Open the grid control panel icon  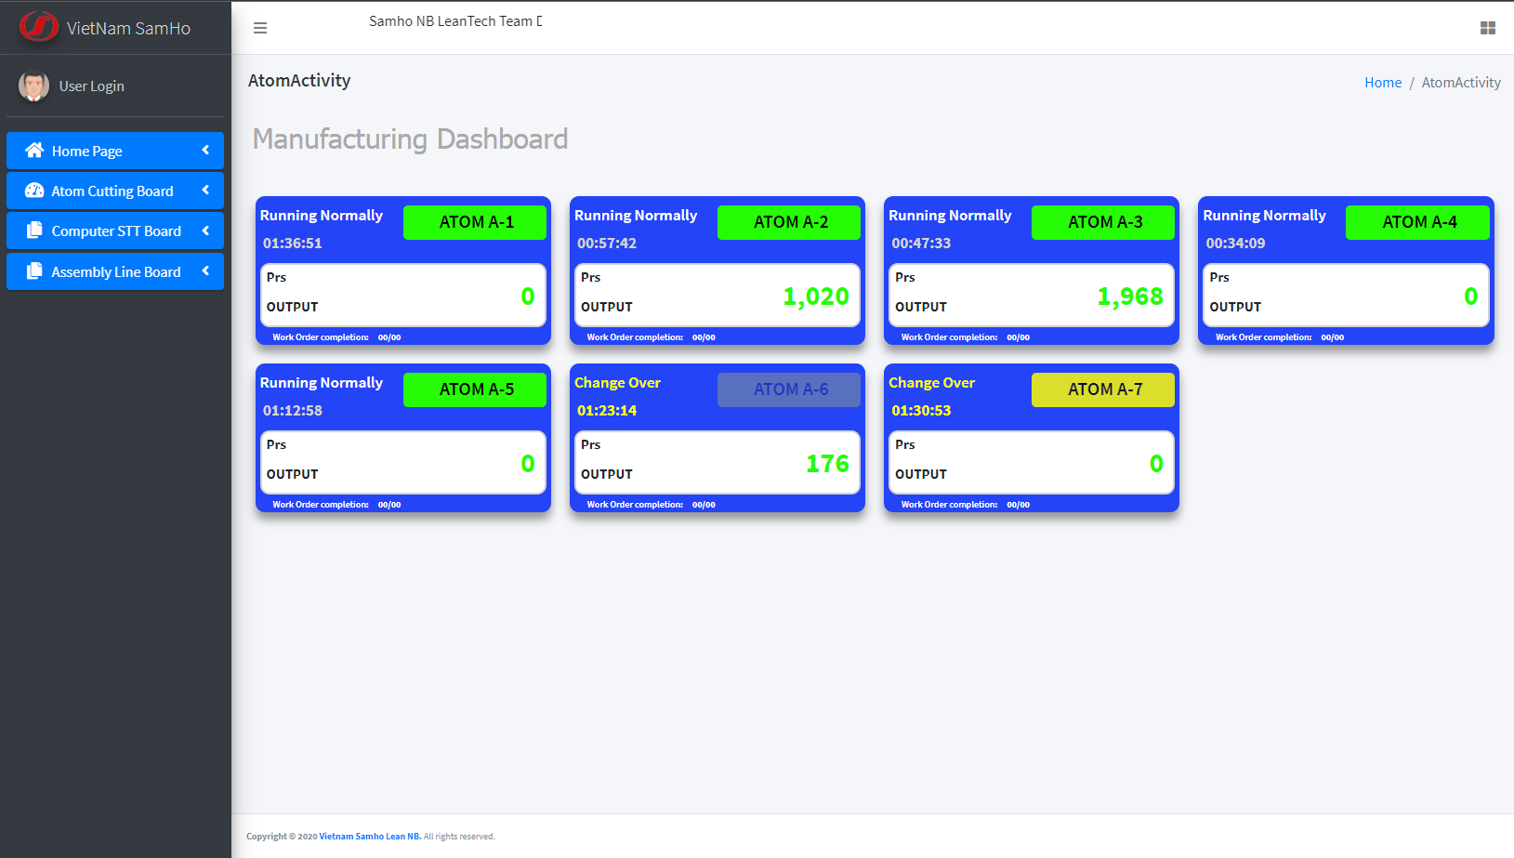(x=1487, y=28)
